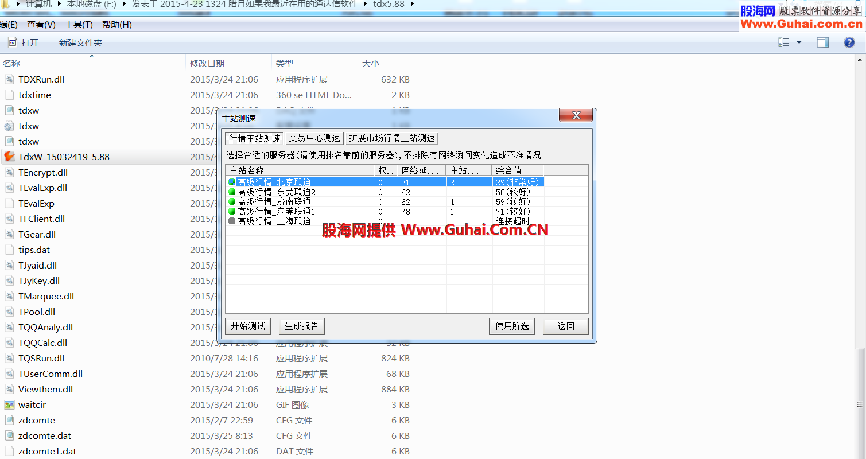Select the TJyKey.dll file icon

pyautogui.click(x=9, y=281)
